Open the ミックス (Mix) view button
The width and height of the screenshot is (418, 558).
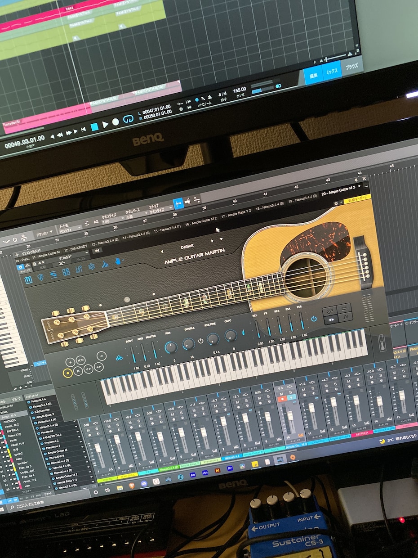(x=332, y=70)
